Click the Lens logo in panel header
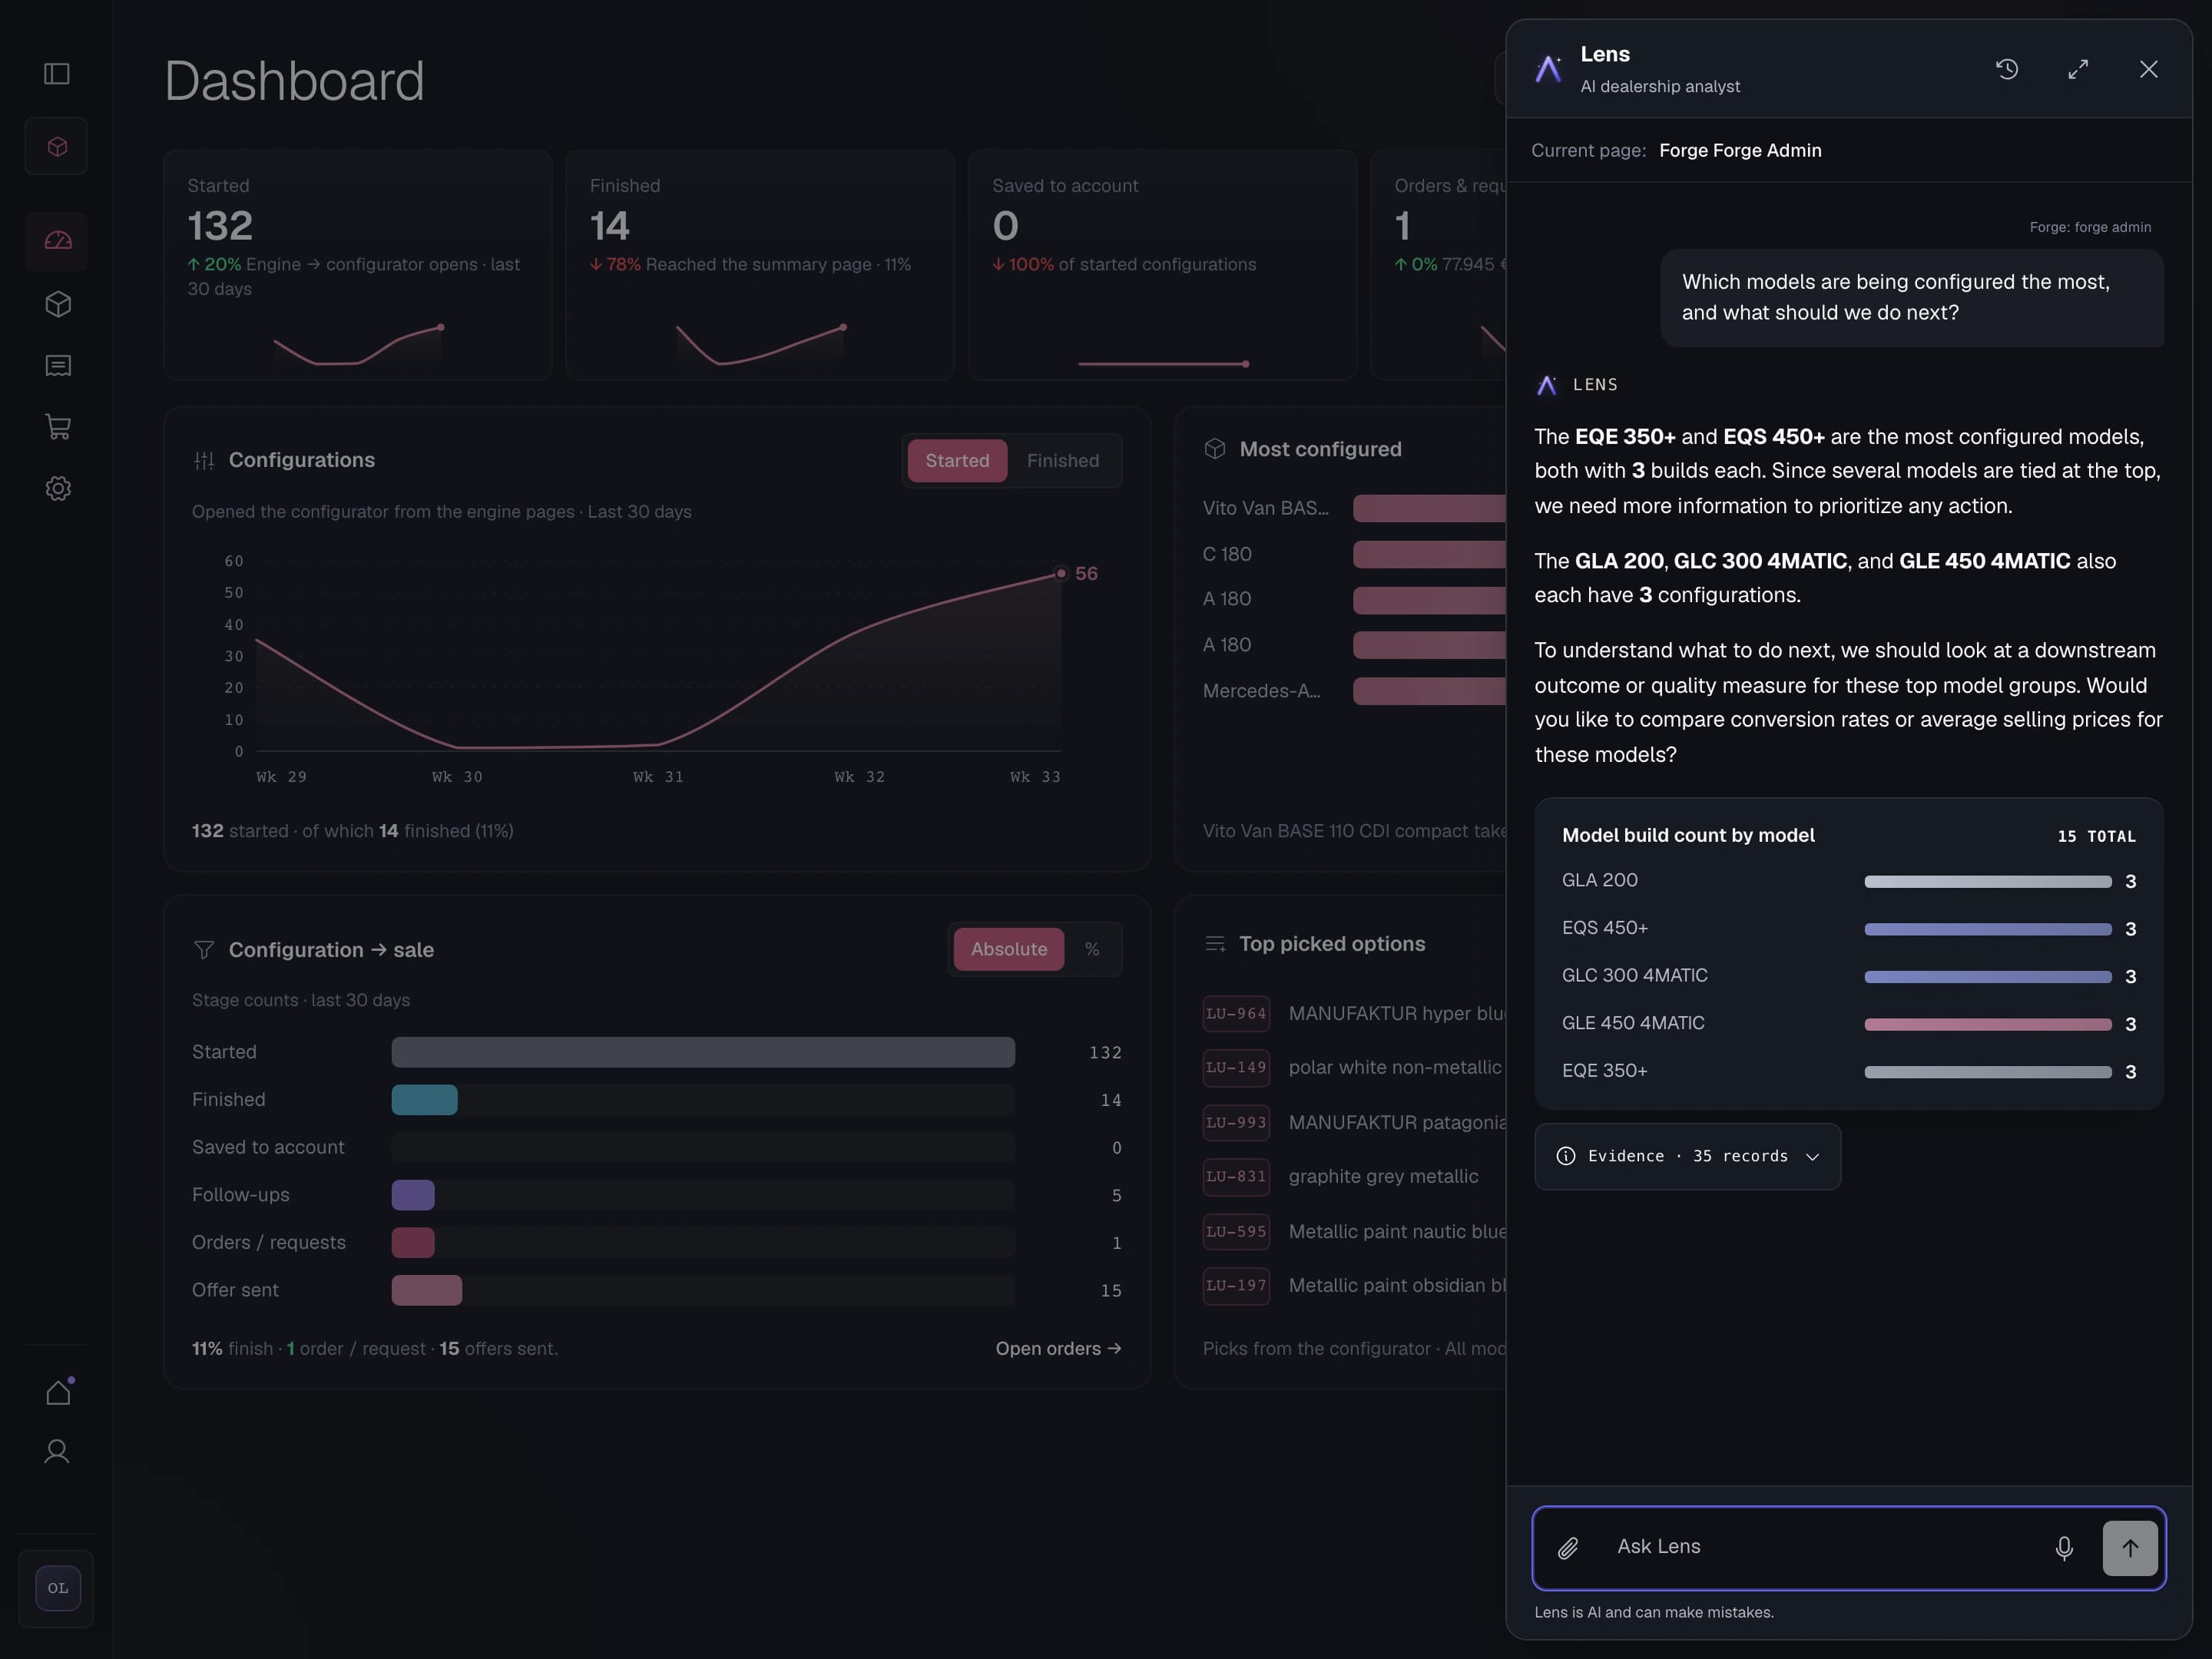 click(1548, 69)
